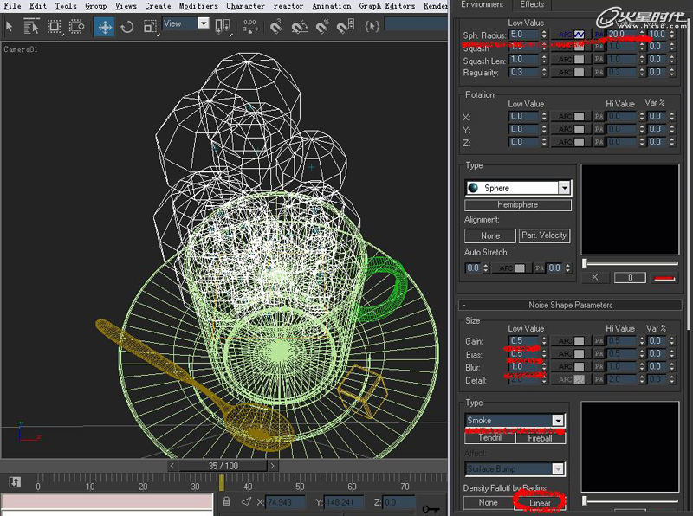Choose the Rectangular Selection Region tool

[54, 27]
